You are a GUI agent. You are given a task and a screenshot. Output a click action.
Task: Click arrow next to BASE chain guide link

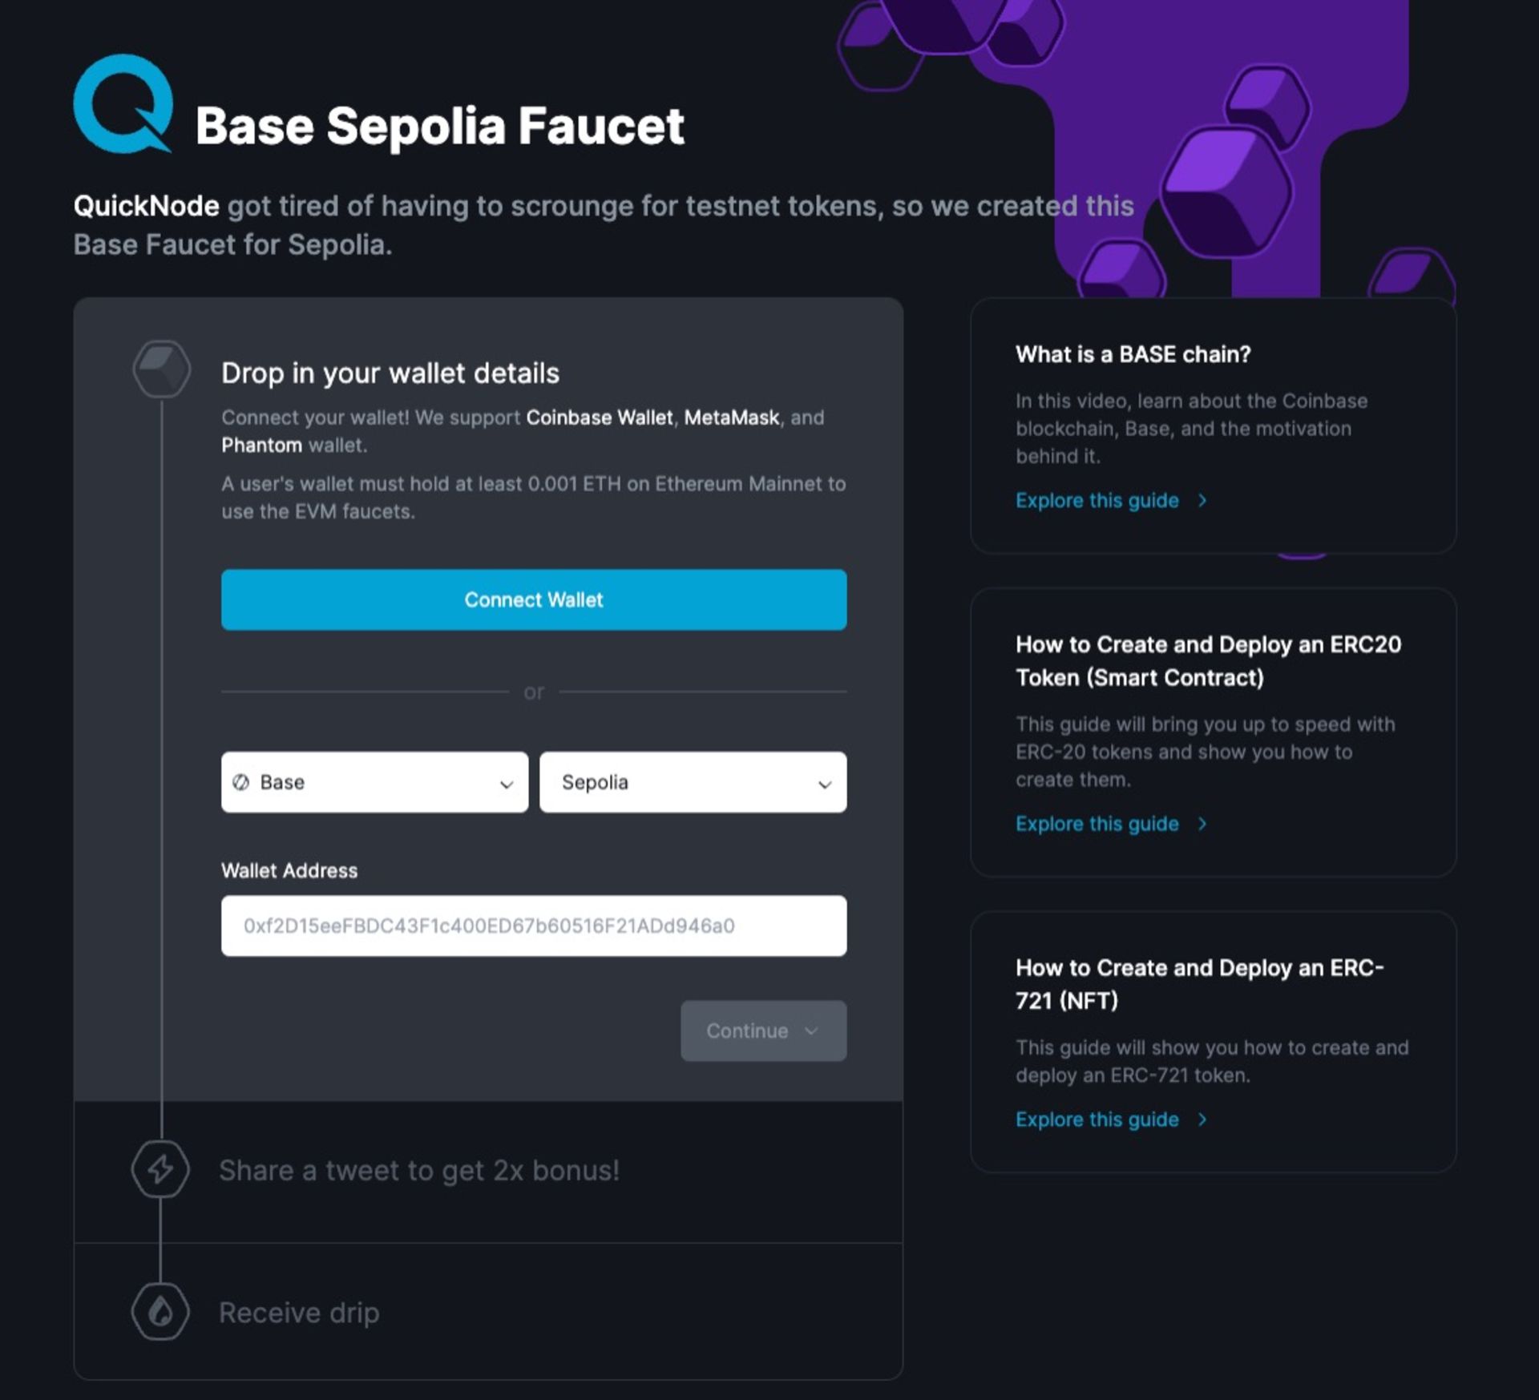point(1202,500)
